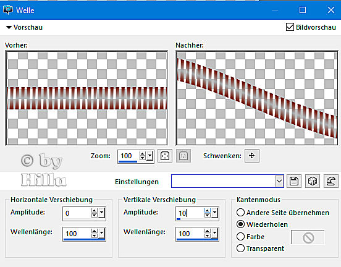Screen dimensions: 341x267
Task: Select Andere Seite übernehmen radio button
Action: (x=240, y=213)
